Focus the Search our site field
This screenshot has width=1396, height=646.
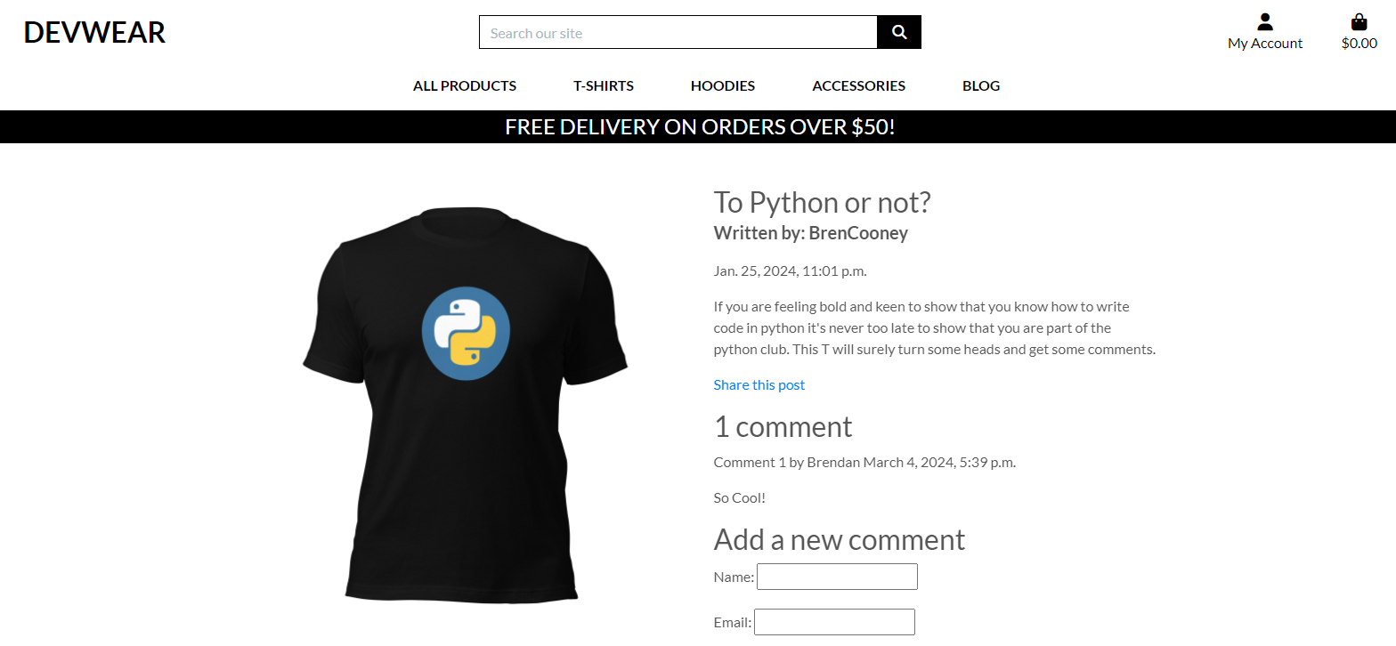pyautogui.click(x=678, y=32)
